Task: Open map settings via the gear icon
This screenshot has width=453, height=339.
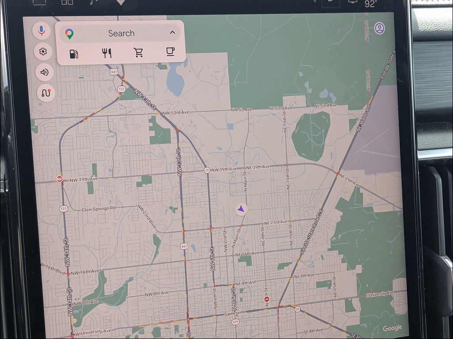Action: coord(43,51)
